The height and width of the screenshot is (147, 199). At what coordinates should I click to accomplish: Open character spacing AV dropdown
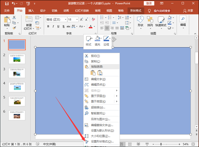(74, 26)
